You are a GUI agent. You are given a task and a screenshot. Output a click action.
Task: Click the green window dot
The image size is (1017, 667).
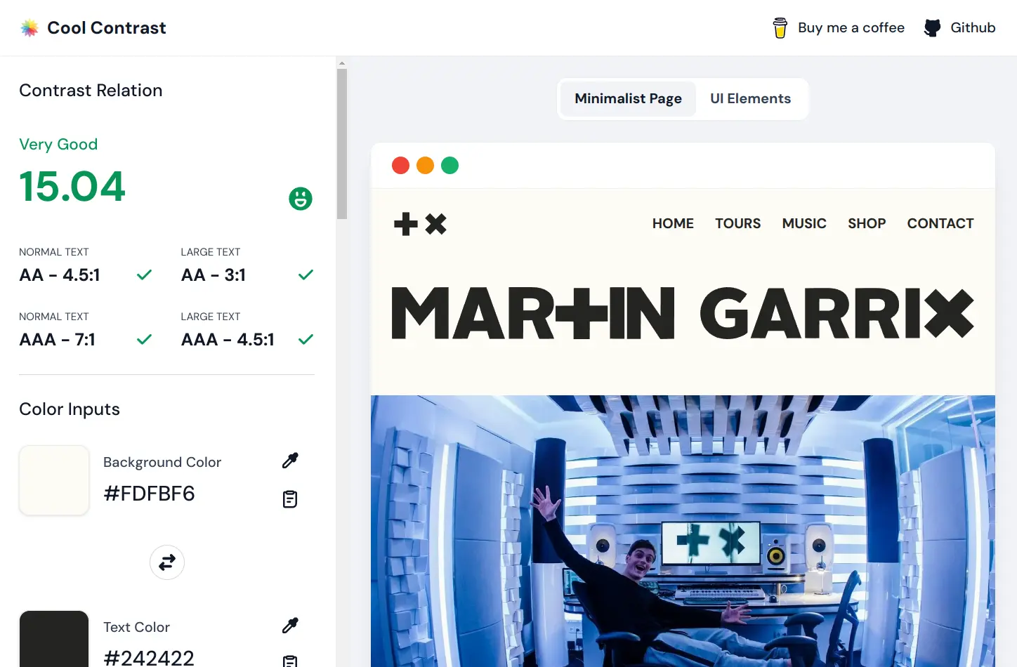(450, 165)
